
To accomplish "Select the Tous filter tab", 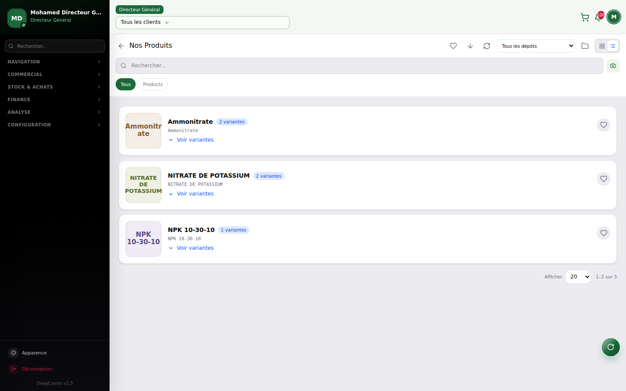I will tap(126, 84).
